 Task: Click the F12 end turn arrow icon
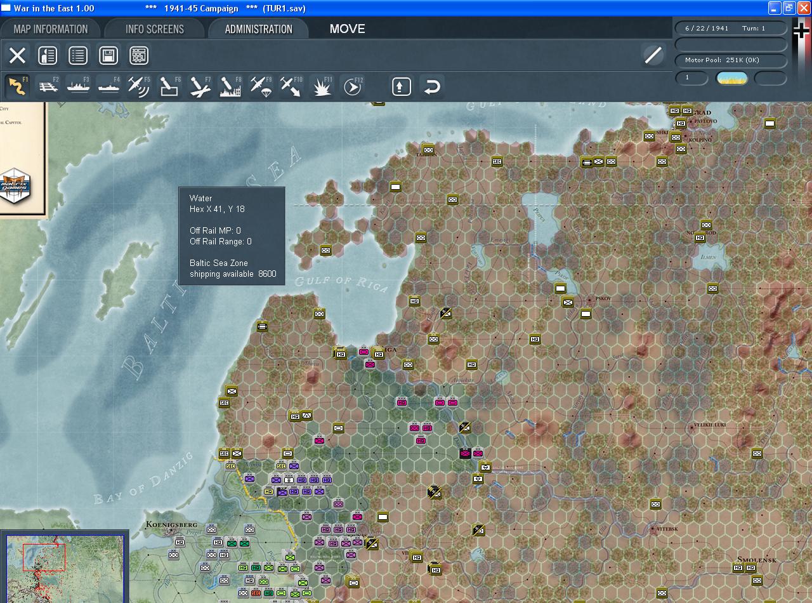[x=352, y=86]
